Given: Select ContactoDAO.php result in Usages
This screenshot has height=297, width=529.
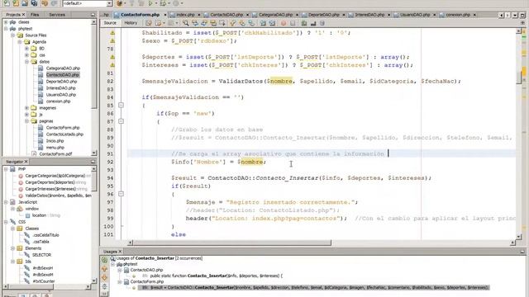Looking at the screenshot, I should [146, 270].
